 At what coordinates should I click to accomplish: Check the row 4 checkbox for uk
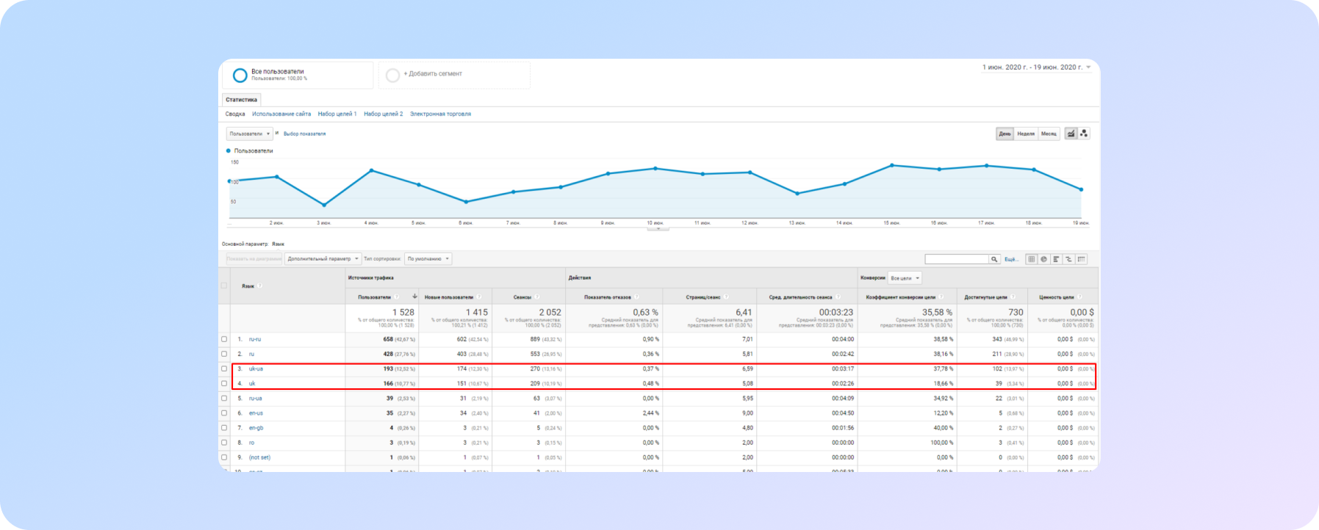[224, 383]
